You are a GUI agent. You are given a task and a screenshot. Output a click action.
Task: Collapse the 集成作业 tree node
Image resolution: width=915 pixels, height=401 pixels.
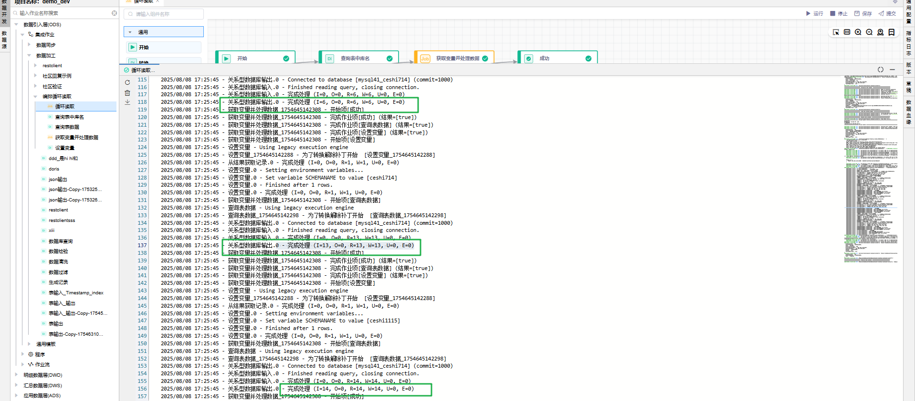(22, 34)
